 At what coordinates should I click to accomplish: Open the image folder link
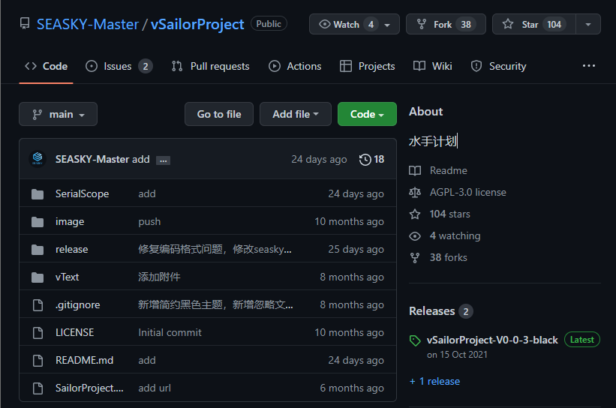(x=70, y=222)
